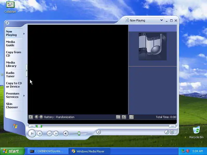Change the player color icon

[x=167, y=132]
